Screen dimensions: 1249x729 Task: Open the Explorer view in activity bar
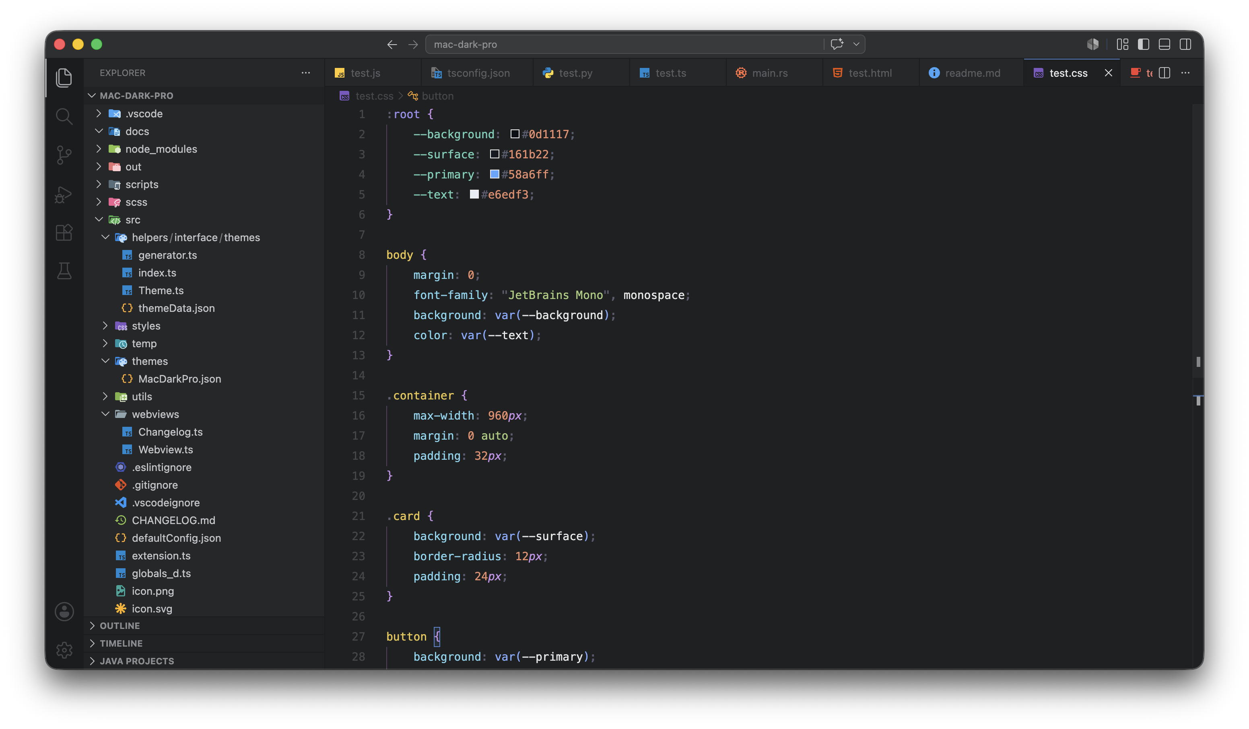point(64,78)
